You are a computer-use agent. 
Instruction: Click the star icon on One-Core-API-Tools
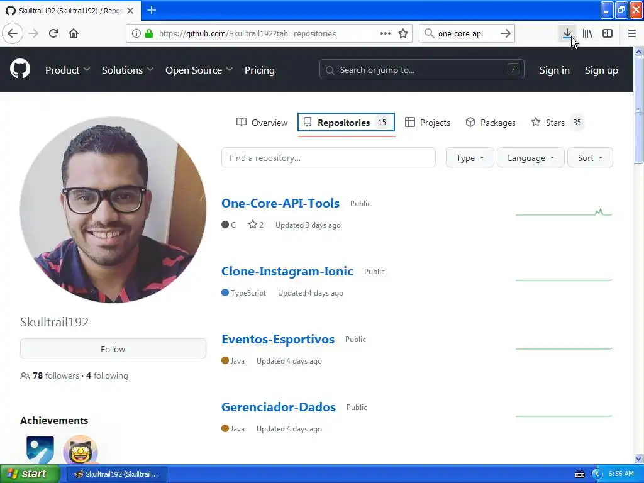(253, 225)
